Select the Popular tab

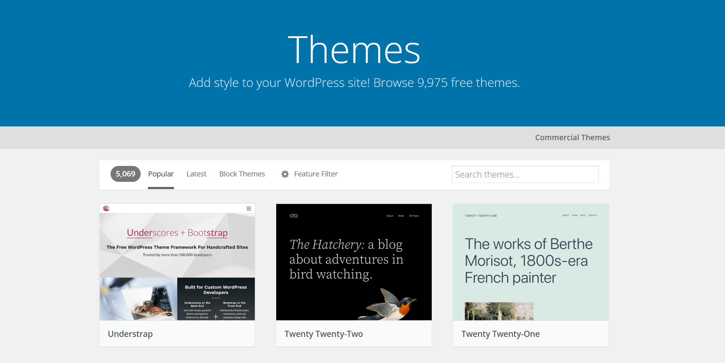pos(161,174)
